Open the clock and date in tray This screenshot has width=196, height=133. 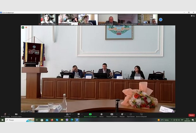point(187,120)
